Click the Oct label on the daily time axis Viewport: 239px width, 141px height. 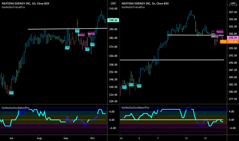tap(92, 138)
